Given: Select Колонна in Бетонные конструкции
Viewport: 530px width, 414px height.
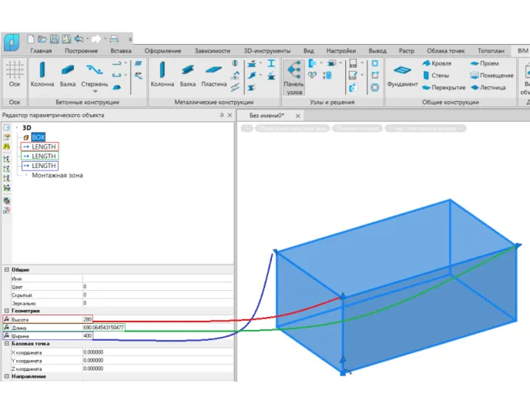Looking at the screenshot, I should pyautogui.click(x=42, y=74).
